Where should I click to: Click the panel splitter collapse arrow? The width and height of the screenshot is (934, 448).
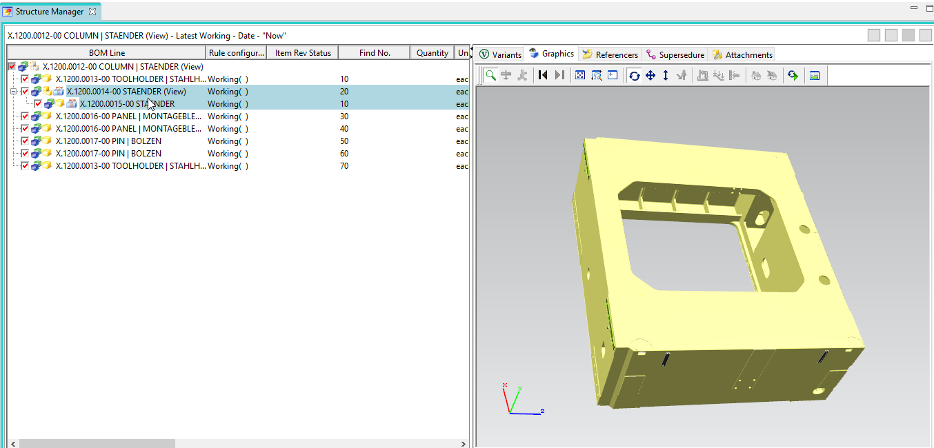click(471, 48)
